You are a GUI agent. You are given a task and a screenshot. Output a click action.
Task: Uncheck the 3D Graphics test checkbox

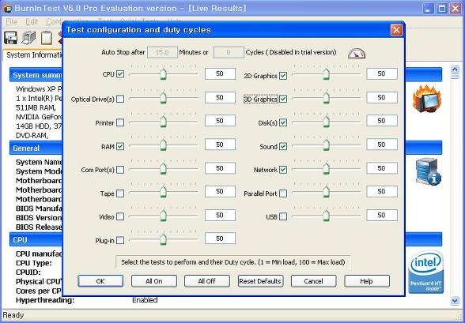283,99
